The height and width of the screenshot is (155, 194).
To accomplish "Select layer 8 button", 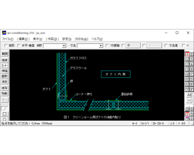I will coord(192,54).
